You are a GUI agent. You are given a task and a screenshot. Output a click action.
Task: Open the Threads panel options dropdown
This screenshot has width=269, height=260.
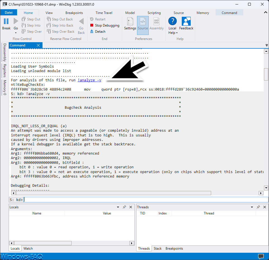click(x=252, y=207)
